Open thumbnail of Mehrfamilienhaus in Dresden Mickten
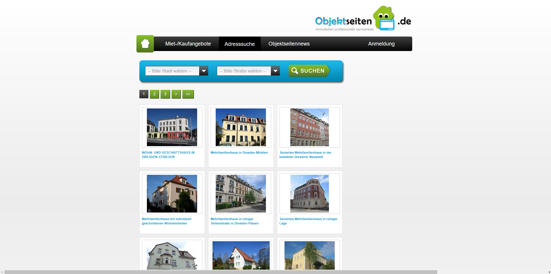Screen dimensions: 551x274 241,127
